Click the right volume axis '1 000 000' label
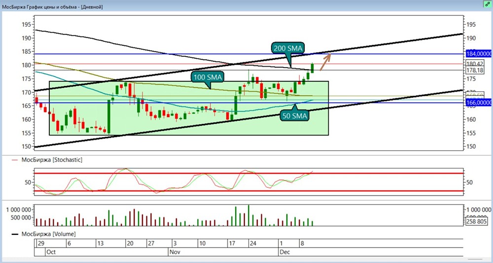493x263 pixels. (x=479, y=210)
